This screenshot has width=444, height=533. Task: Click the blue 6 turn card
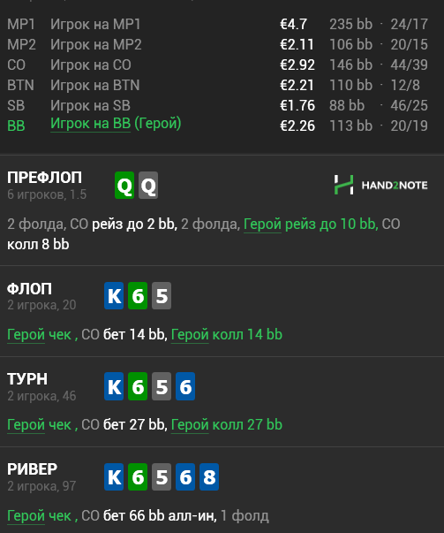[x=185, y=386]
